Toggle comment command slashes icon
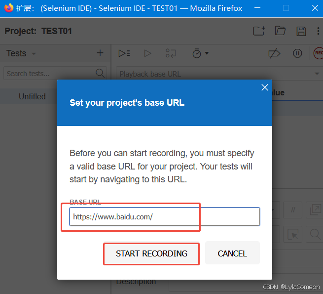The width and height of the screenshot is (323, 294). click(x=293, y=210)
